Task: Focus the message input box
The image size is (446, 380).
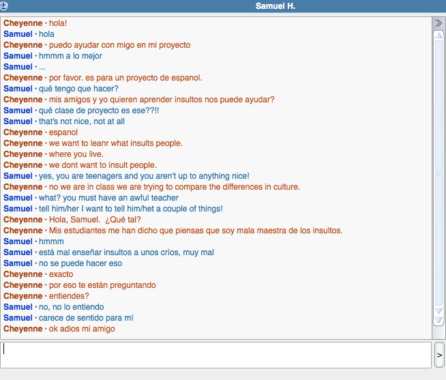Action: (216, 355)
